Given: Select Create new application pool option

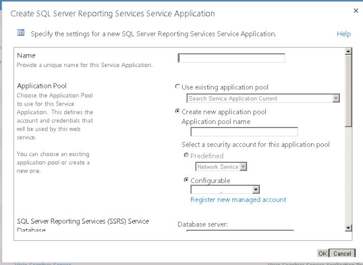Looking at the screenshot, I should point(178,112).
